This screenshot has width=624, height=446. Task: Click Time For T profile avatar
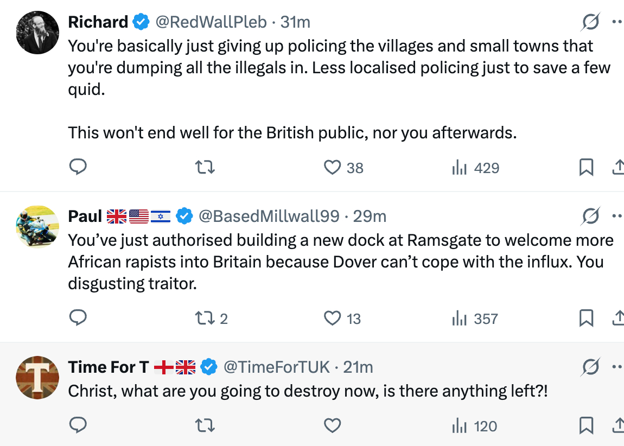(x=37, y=378)
